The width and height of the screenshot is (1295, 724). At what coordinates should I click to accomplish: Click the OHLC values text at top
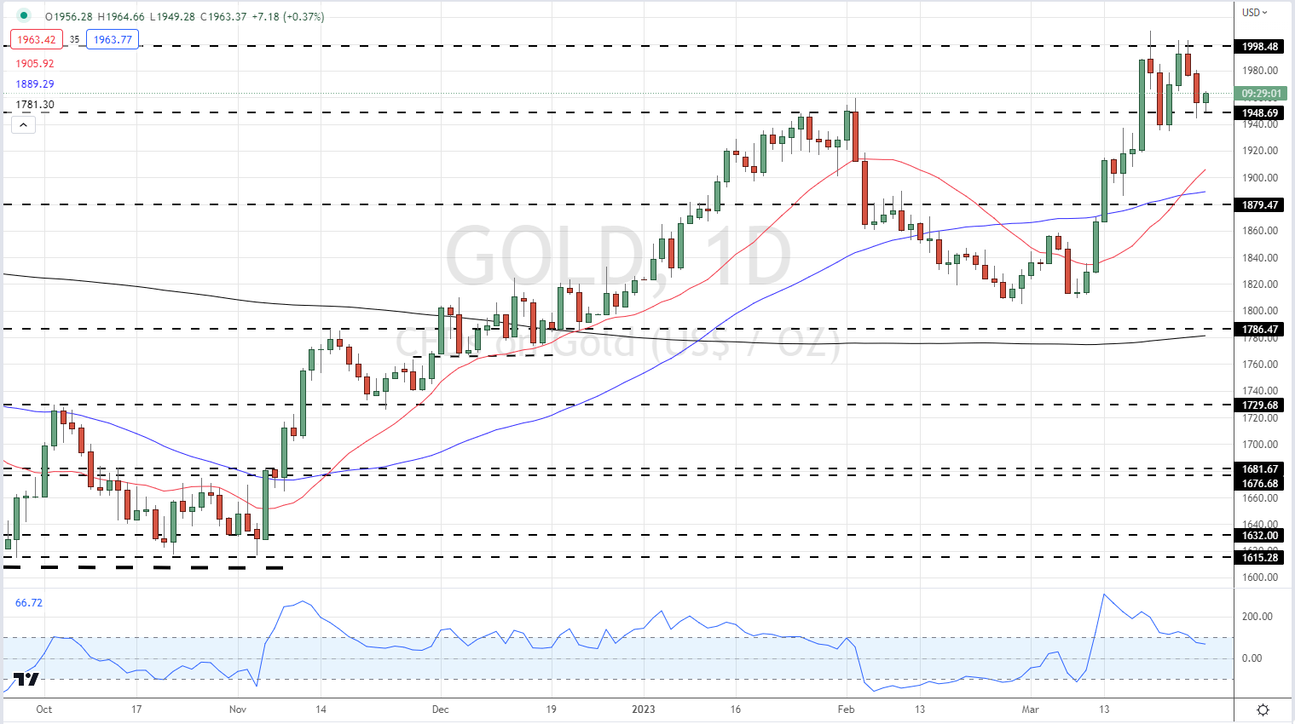pyautogui.click(x=184, y=16)
